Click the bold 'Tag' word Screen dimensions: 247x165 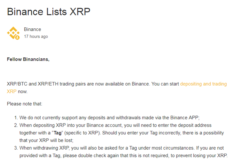57,133
